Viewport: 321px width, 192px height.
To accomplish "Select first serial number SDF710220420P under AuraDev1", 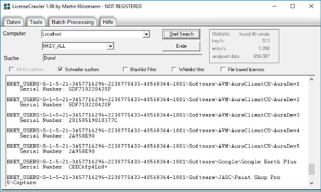I will 90,89.
